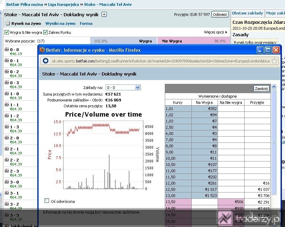Open the chart icon for score 1 - 0

coord(7,93)
